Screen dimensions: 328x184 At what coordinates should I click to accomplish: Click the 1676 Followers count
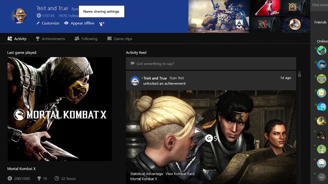[x=69, y=16]
